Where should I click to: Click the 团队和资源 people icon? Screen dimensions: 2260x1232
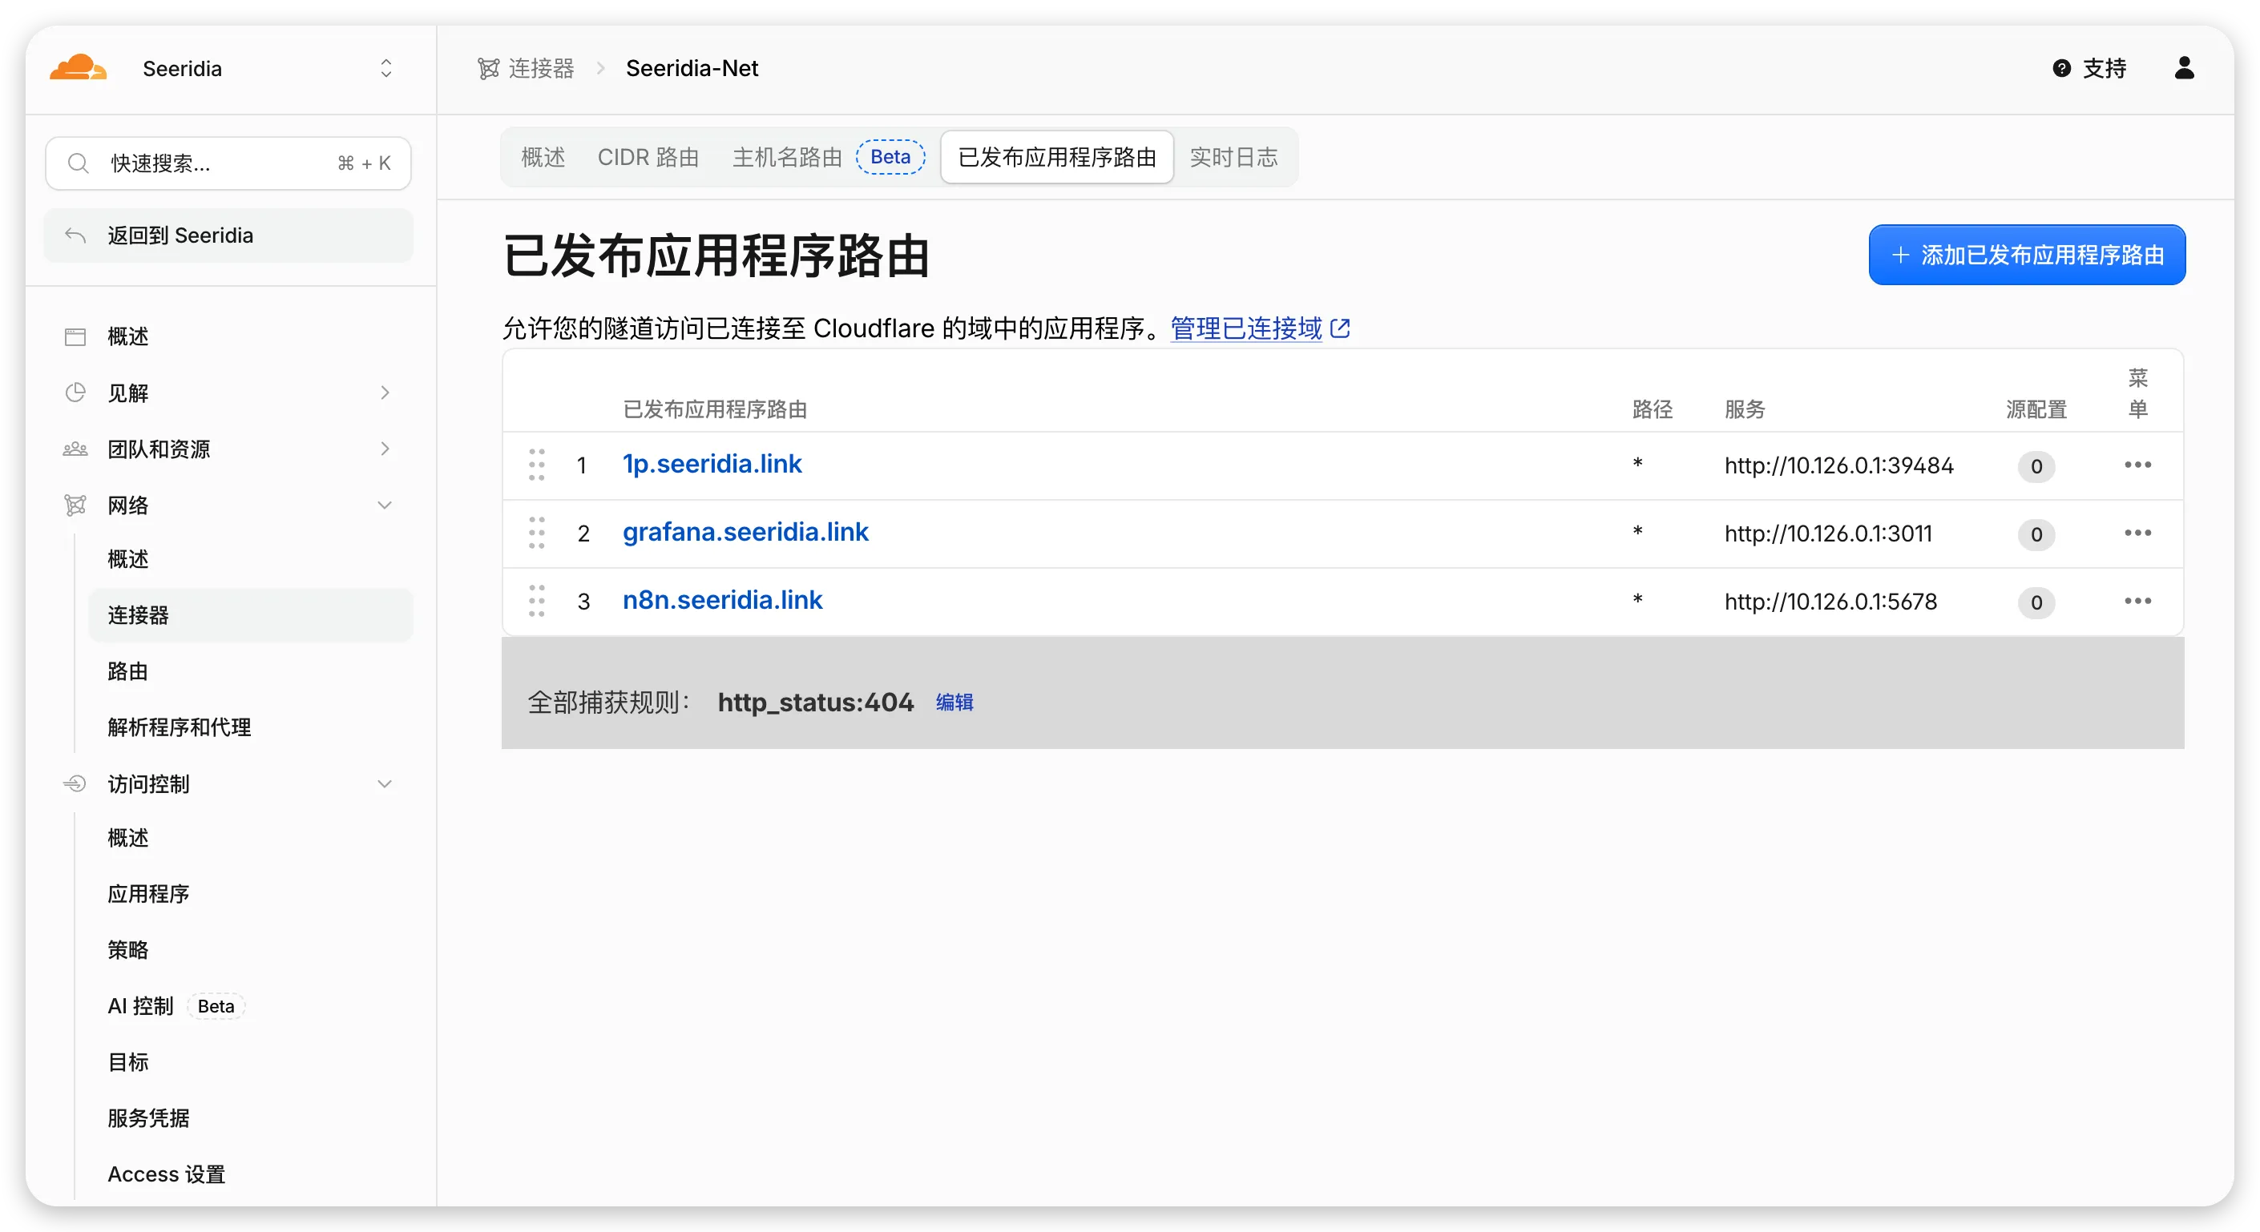[x=75, y=449]
